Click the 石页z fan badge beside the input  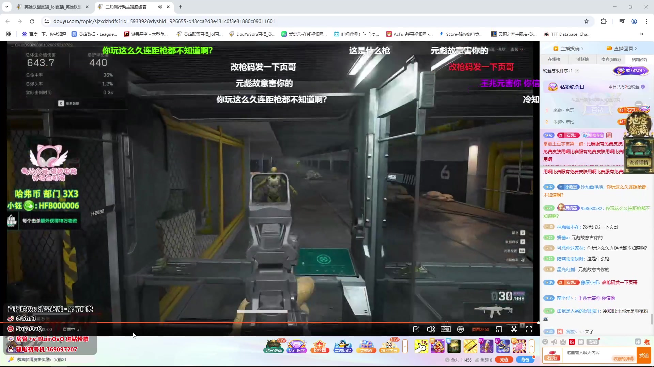click(x=552, y=355)
